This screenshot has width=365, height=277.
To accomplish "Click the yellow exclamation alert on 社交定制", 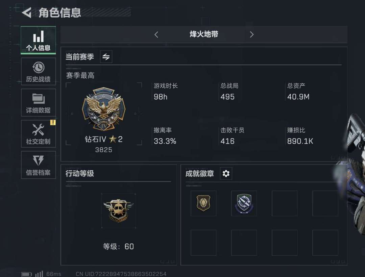I will pos(53,122).
